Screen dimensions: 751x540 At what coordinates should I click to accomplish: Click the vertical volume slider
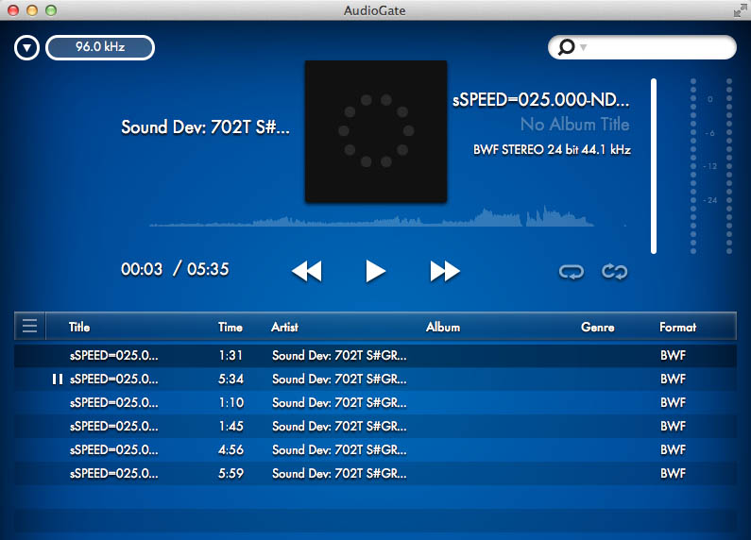tap(654, 165)
